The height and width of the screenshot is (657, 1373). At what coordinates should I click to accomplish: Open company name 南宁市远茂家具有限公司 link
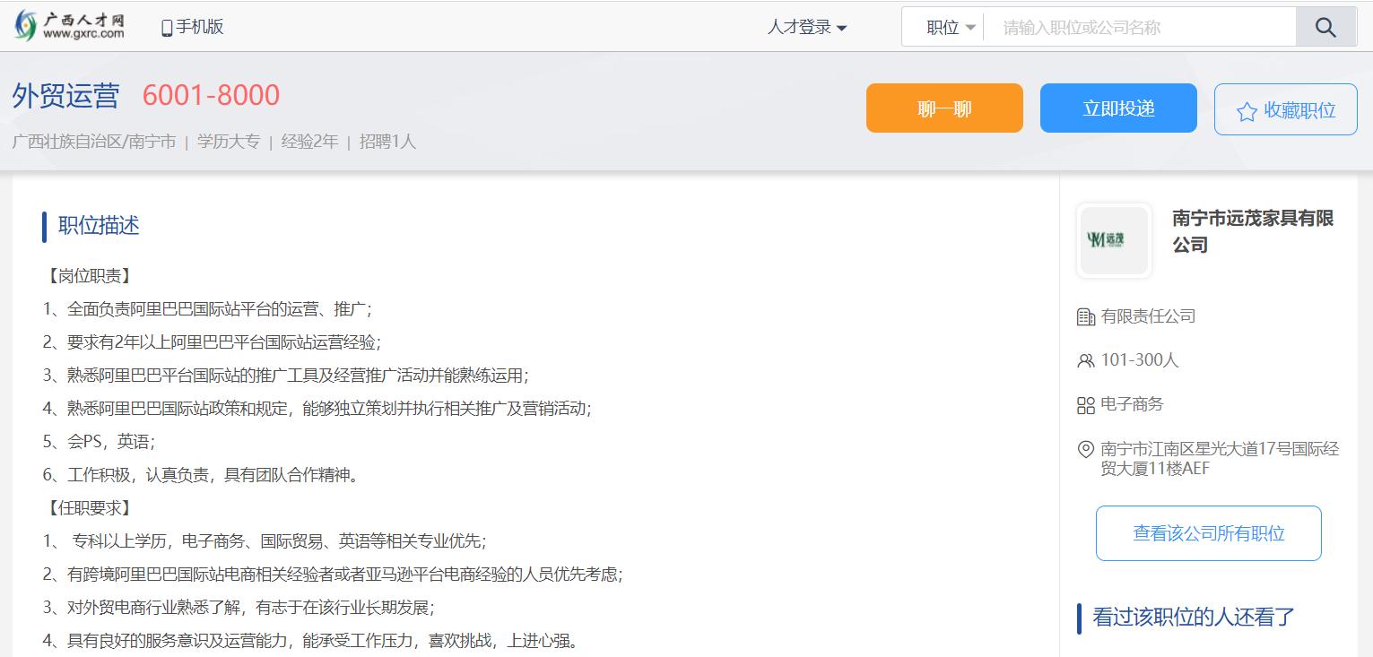(1252, 231)
